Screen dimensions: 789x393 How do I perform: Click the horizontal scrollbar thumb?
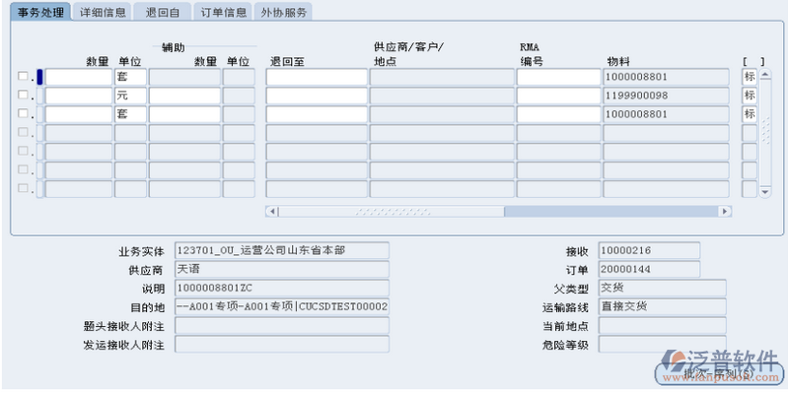392,211
